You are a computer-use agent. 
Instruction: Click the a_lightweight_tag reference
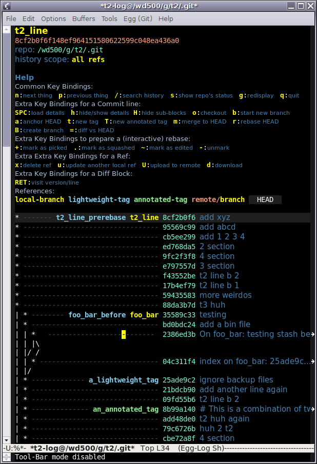coord(124,380)
